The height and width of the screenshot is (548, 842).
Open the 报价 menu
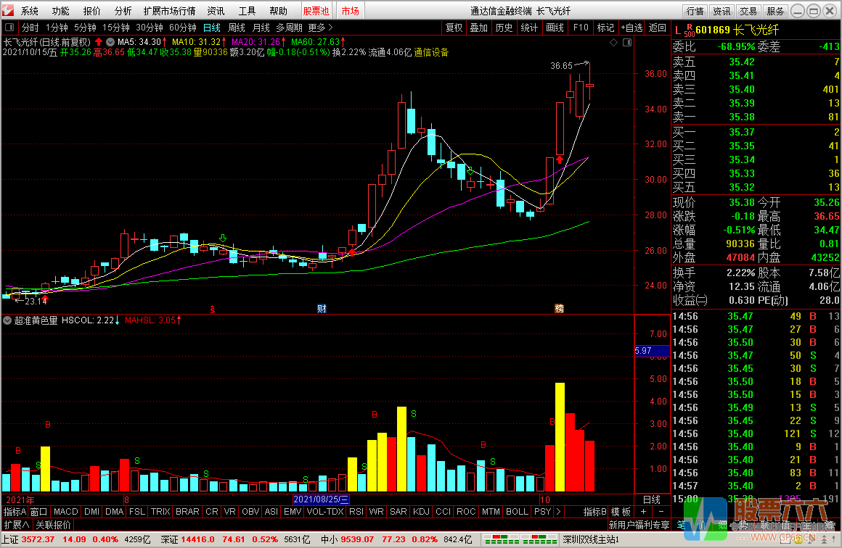[92, 11]
